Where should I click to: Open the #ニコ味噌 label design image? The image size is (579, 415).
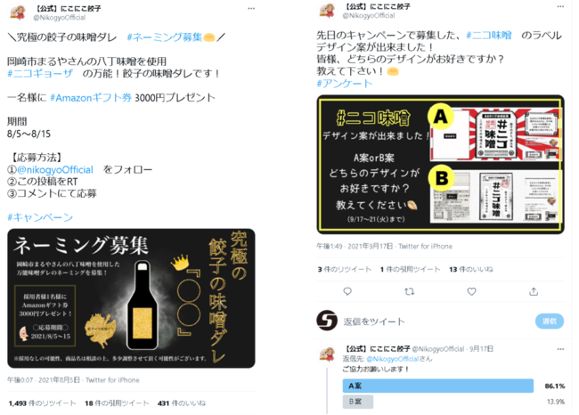point(441,164)
